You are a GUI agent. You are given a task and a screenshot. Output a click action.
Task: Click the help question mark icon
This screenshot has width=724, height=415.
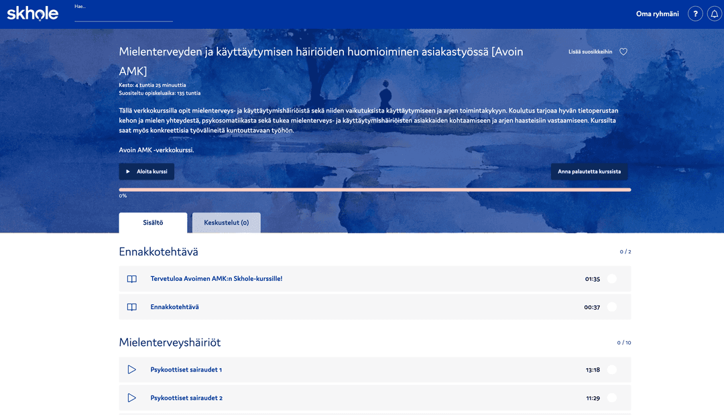click(695, 13)
